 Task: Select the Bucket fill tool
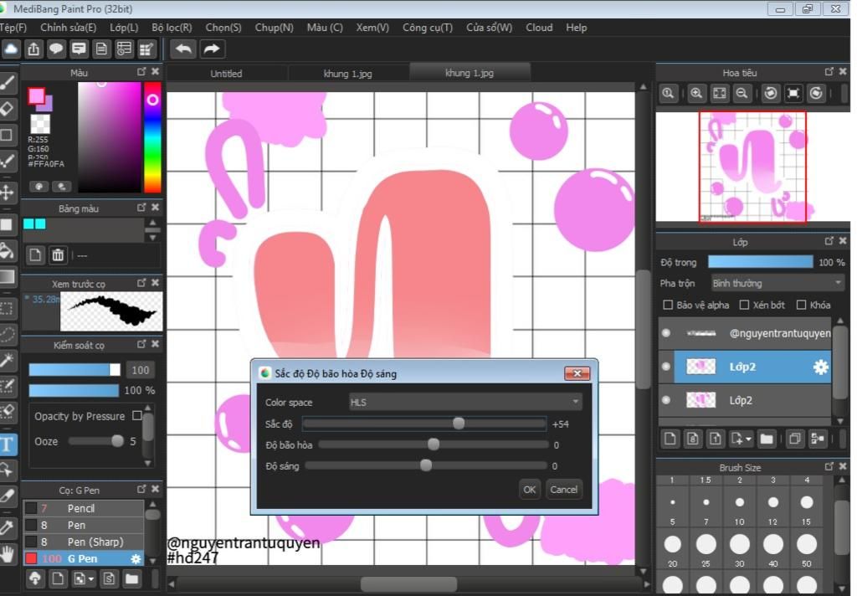(7, 251)
